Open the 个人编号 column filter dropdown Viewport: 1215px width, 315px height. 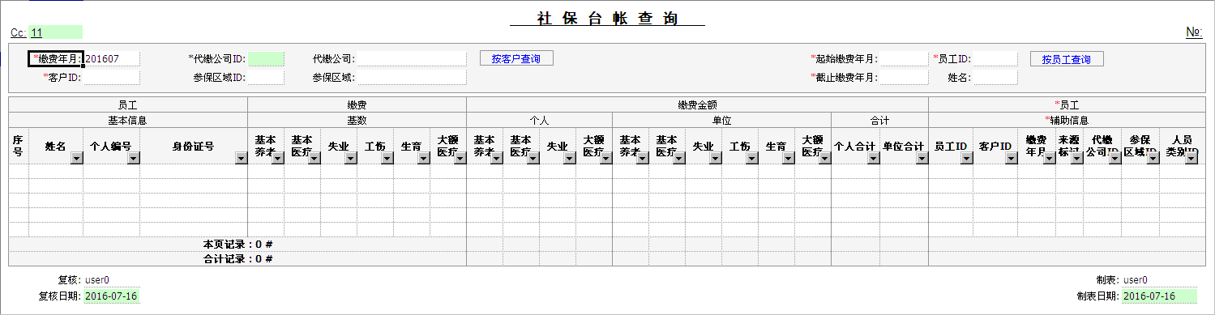point(133,159)
